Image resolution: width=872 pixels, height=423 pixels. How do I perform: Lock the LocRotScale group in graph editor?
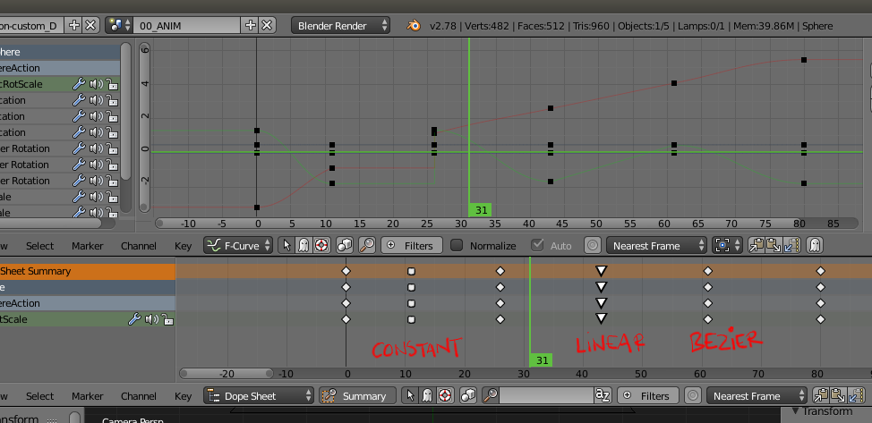(x=112, y=84)
